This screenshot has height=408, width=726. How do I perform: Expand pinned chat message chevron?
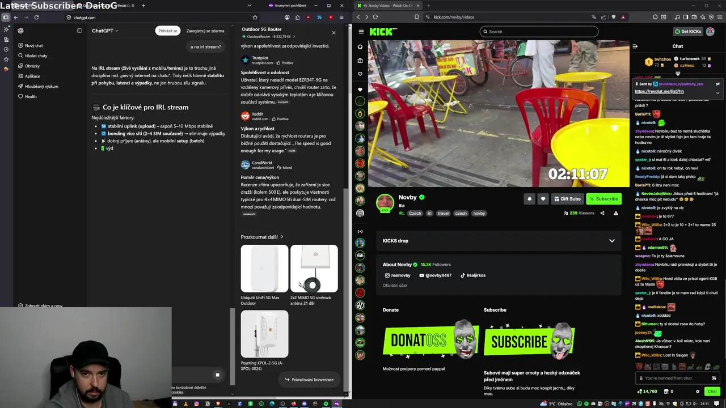coord(717,92)
